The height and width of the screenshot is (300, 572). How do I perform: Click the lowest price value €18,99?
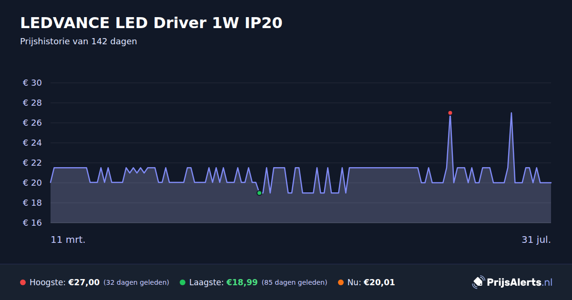pos(242,282)
